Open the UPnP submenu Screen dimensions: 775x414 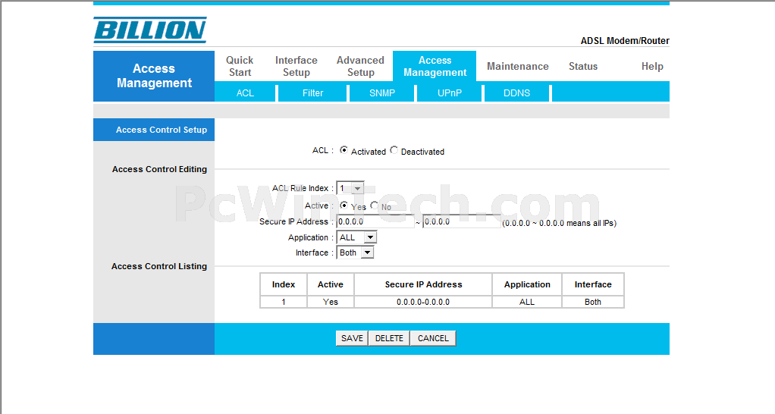point(449,93)
